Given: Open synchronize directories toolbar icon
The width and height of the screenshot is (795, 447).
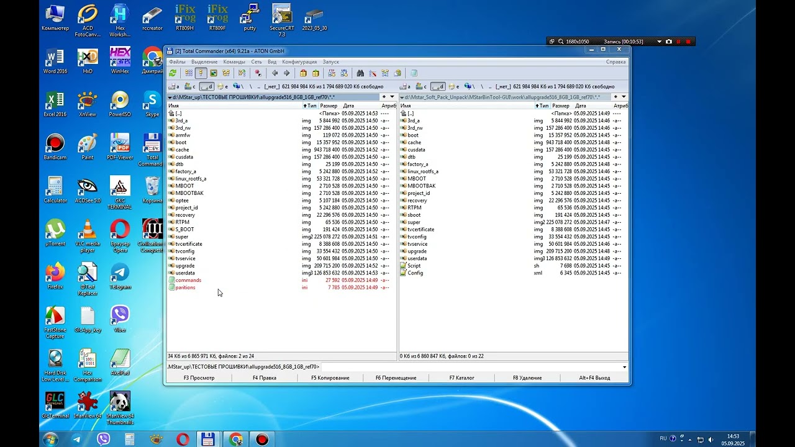Looking at the screenshot, I should tap(385, 73).
